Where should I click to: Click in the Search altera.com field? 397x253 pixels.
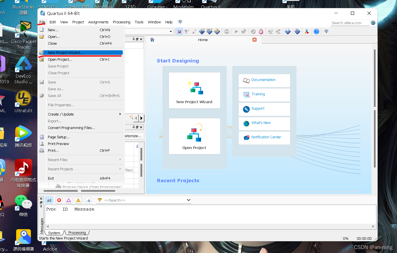pyautogui.click(x=350, y=23)
